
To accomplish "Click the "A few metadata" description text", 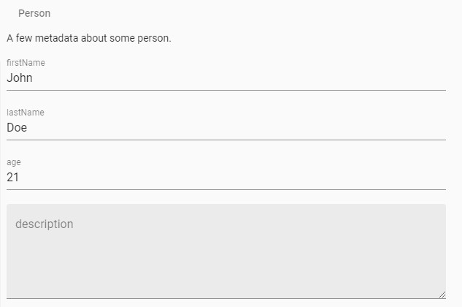I will pyautogui.click(x=88, y=38).
